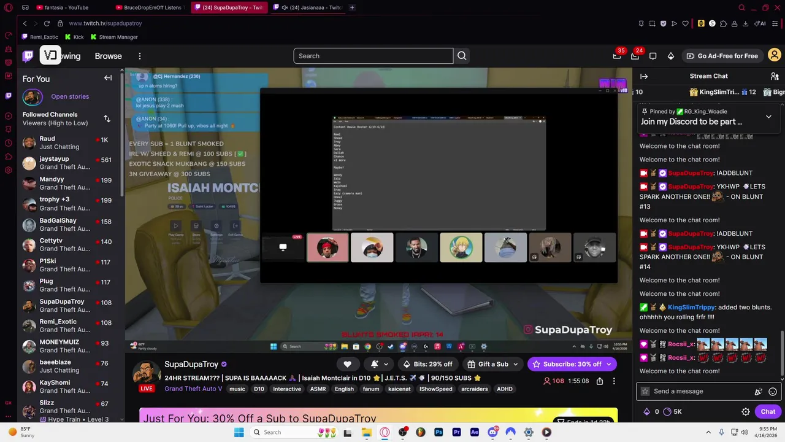Screen dimensions: 785x442
Task: Focus the Twitch Search field
Action: [x=373, y=56]
